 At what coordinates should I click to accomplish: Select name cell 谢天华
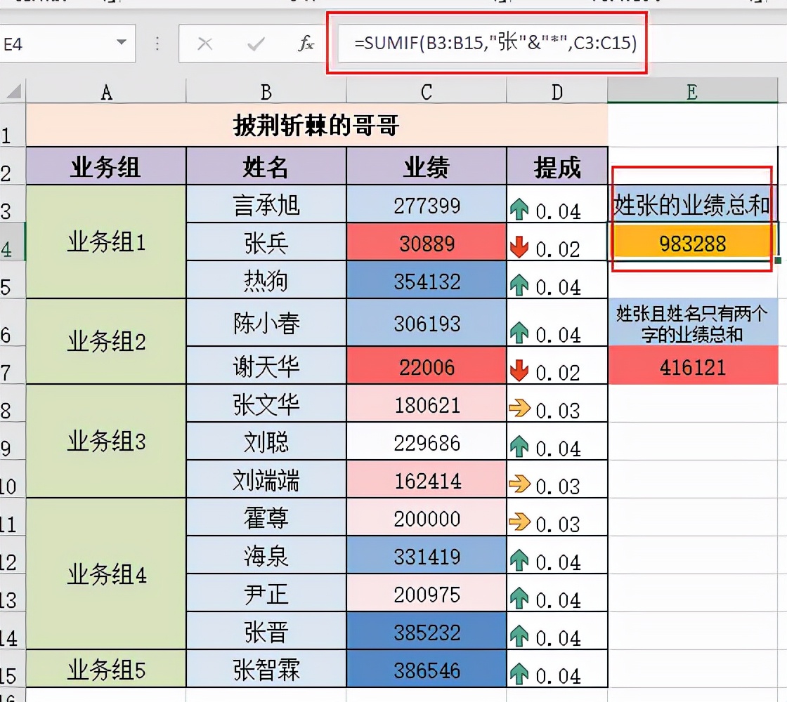pos(266,366)
